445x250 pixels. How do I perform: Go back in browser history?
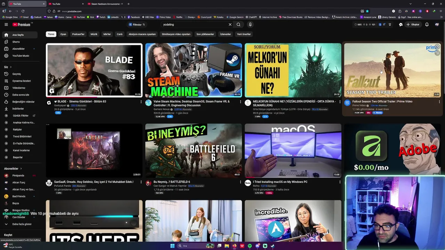(10, 11)
